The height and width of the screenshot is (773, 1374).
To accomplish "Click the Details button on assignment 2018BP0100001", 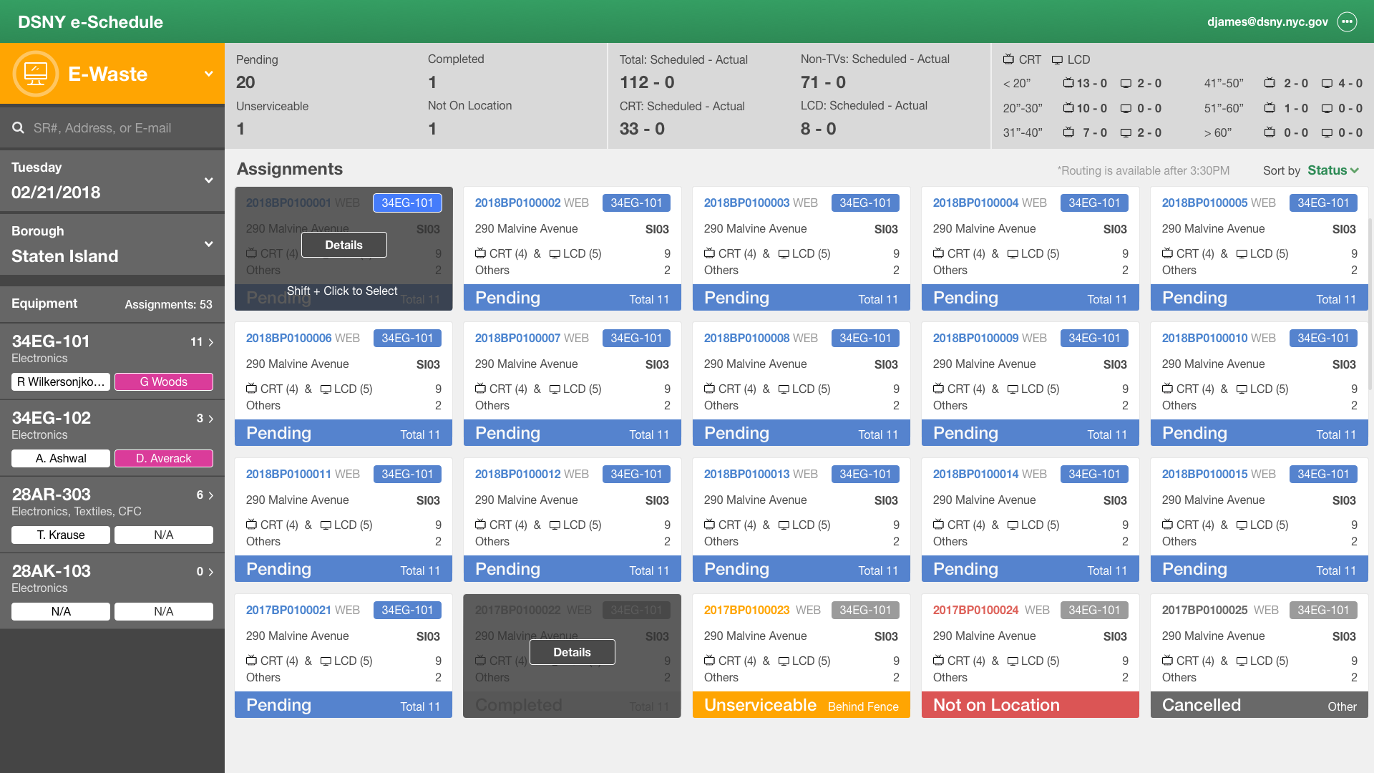I will pyautogui.click(x=343, y=245).
